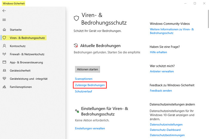The height and width of the screenshot is (139, 209).
Task: Maximize the Windows-Sicherheit window
Action: [195, 3]
